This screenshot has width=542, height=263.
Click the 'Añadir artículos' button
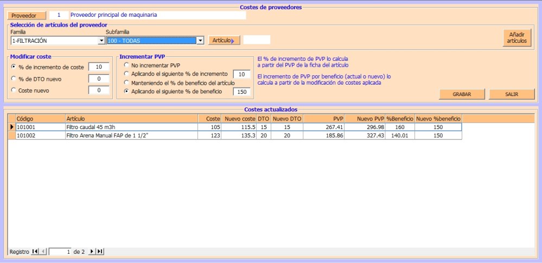[x=517, y=37]
